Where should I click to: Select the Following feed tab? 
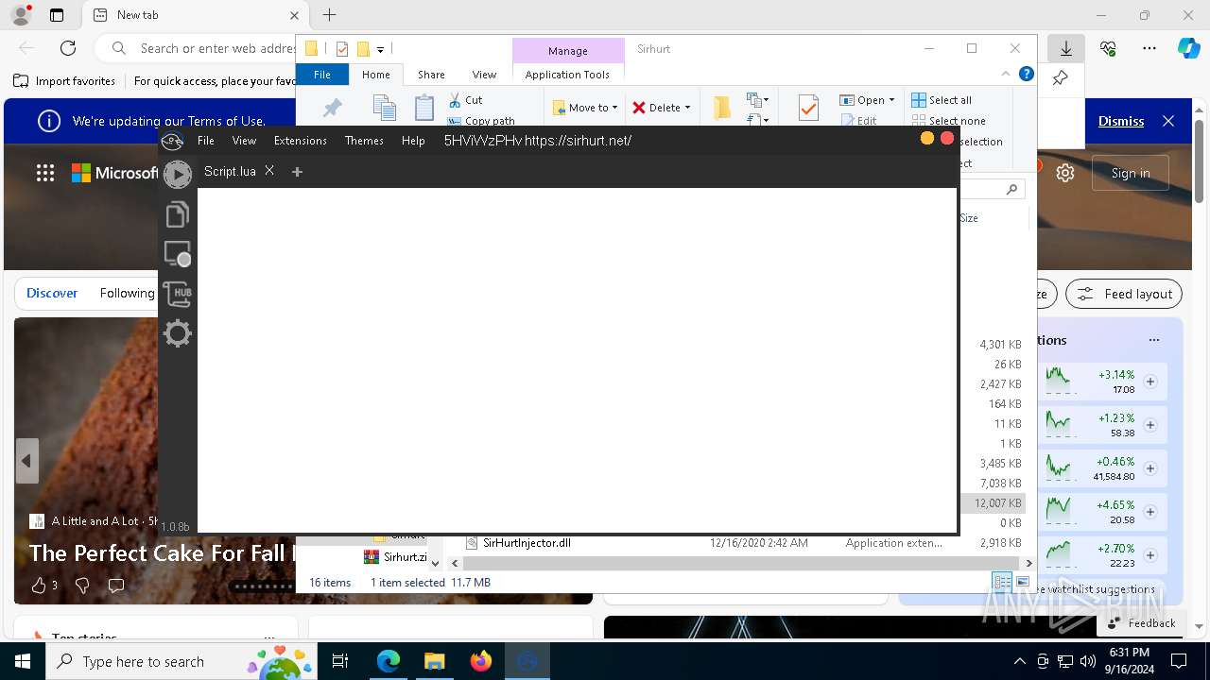pyautogui.click(x=127, y=294)
